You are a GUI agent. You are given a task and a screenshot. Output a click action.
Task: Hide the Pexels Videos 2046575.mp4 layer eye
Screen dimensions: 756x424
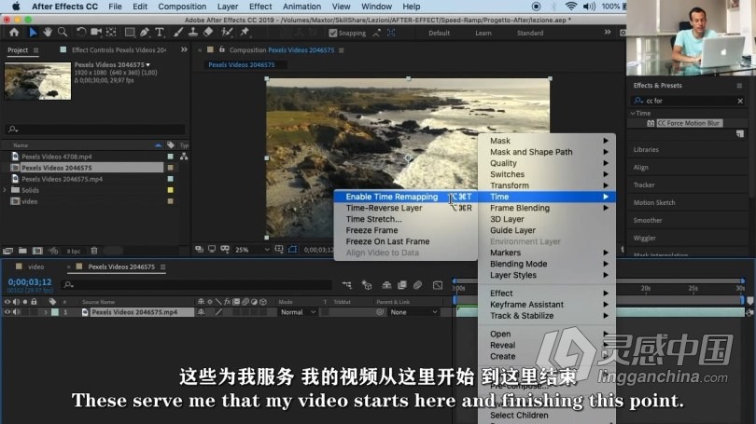[7, 312]
